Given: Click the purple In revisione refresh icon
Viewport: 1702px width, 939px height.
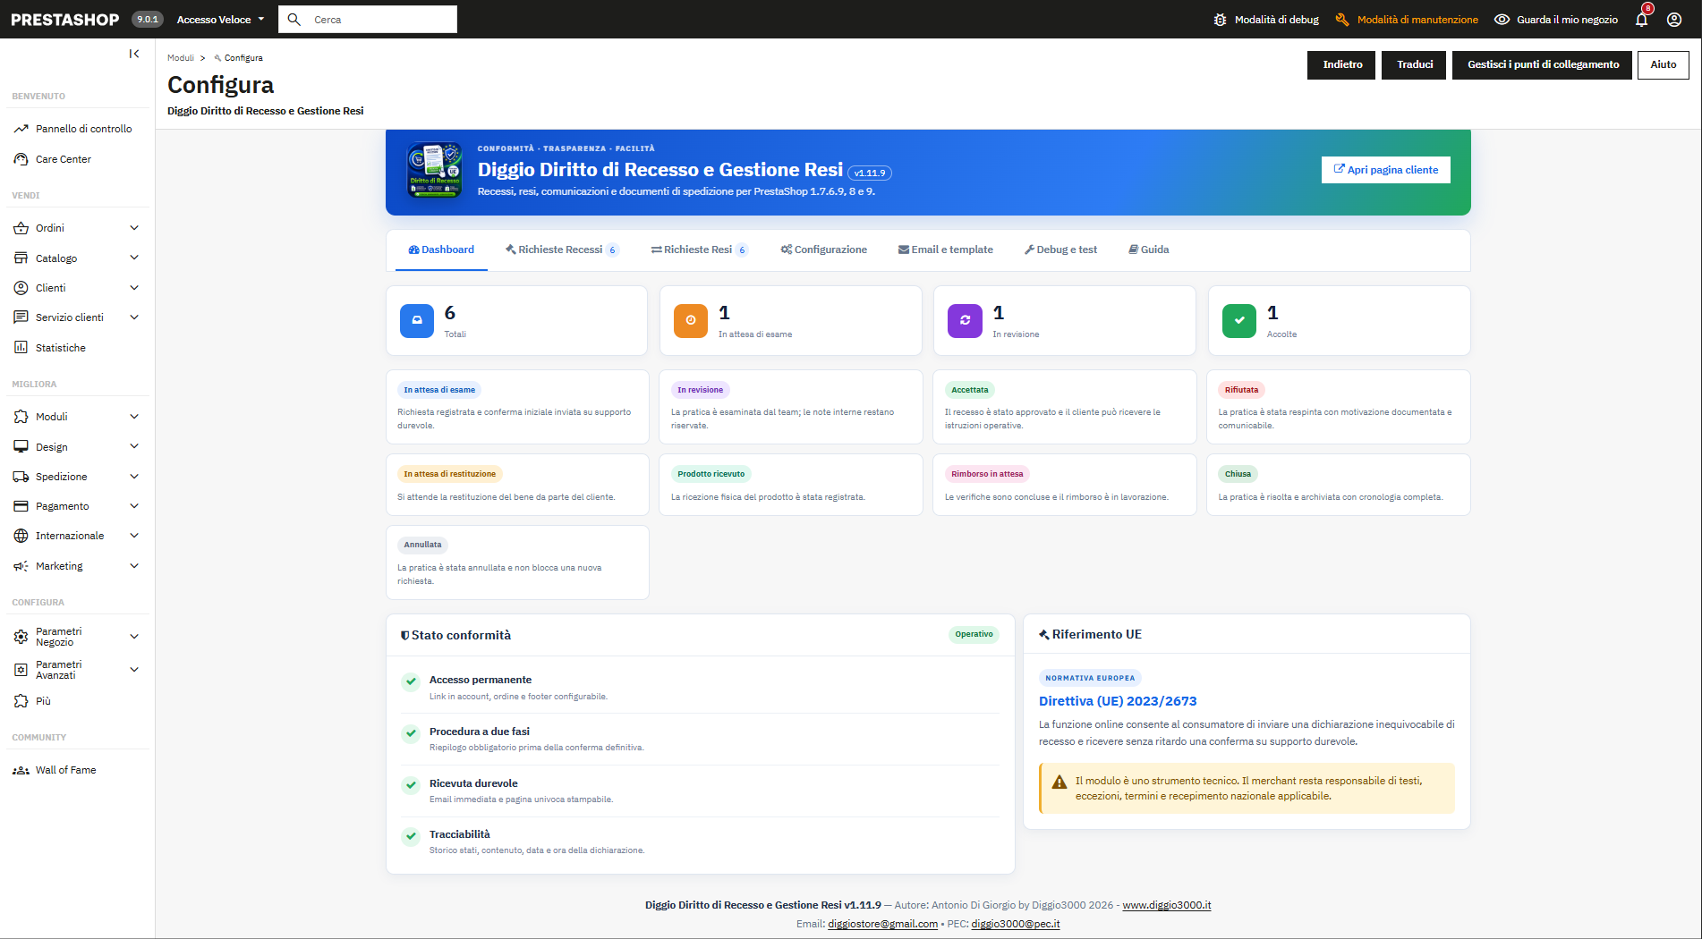Looking at the screenshot, I should [x=965, y=320].
